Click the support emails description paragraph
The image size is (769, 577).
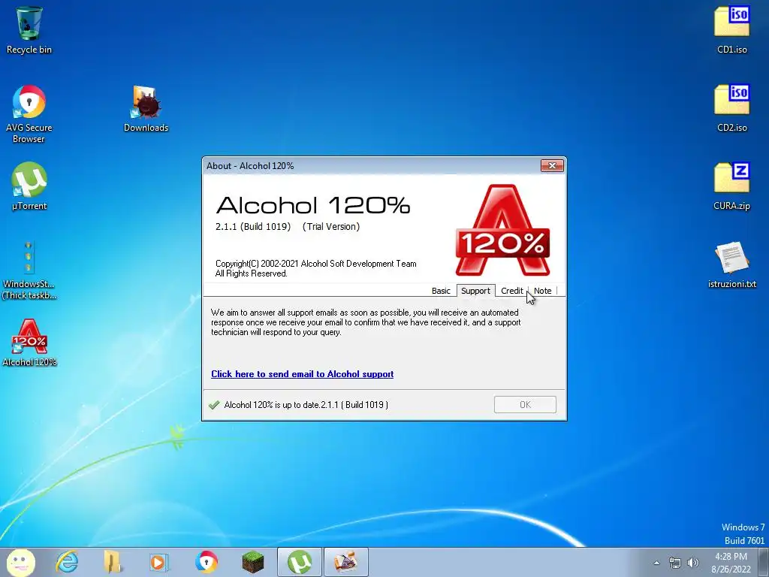(x=366, y=322)
